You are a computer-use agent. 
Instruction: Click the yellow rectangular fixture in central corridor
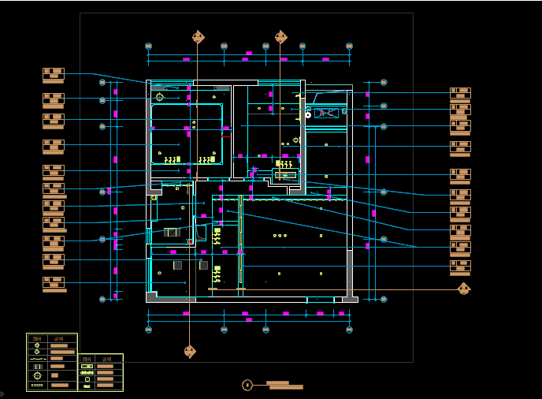pos(285,174)
